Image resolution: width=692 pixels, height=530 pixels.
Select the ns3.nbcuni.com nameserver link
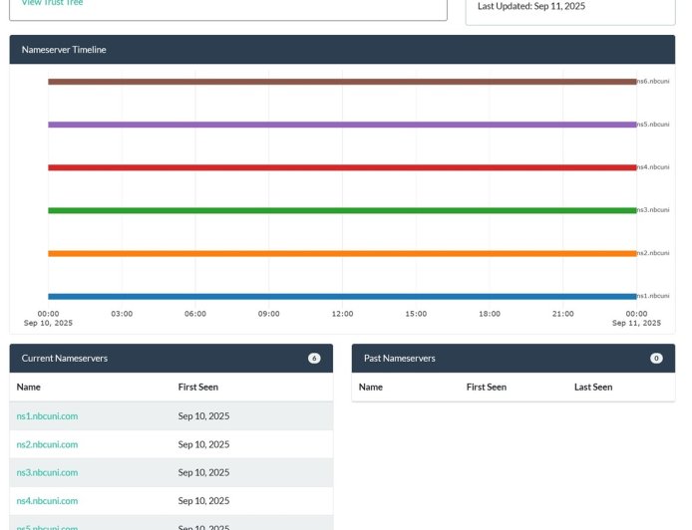[x=47, y=472]
